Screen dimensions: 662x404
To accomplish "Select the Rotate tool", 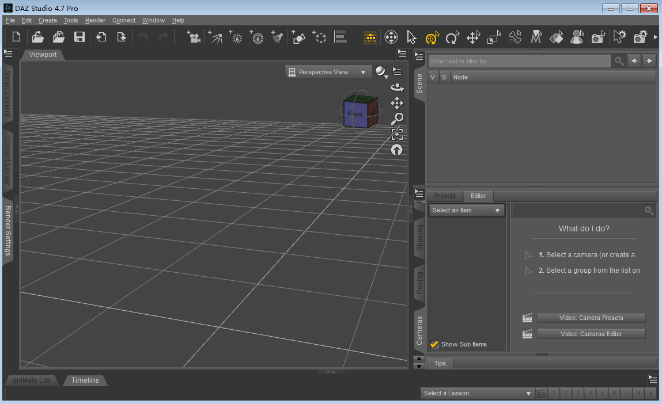I will point(453,37).
